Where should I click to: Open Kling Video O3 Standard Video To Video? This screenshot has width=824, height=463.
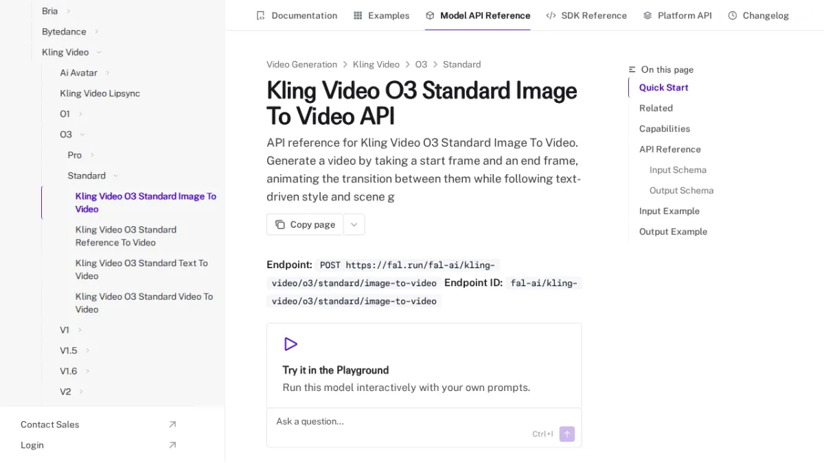[x=146, y=303]
